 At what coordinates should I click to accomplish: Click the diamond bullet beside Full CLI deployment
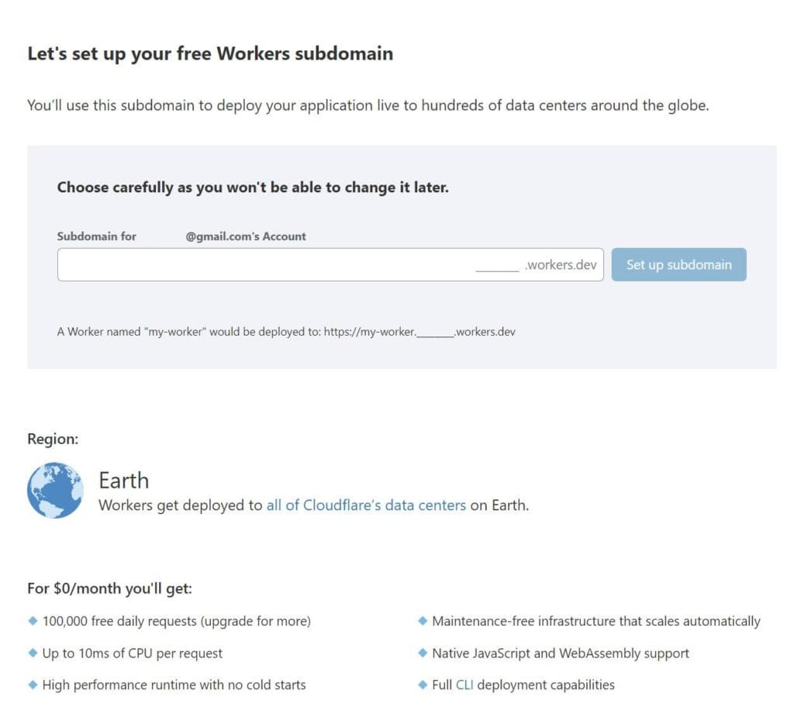[423, 685]
